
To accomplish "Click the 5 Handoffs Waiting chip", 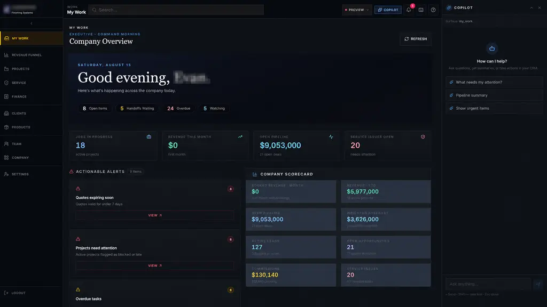I will [137, 109].
